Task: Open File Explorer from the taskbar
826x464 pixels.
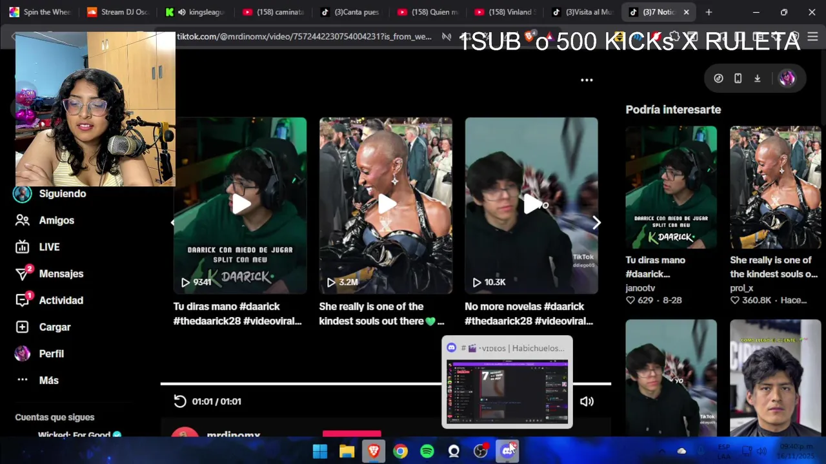Action: [347, 452]
